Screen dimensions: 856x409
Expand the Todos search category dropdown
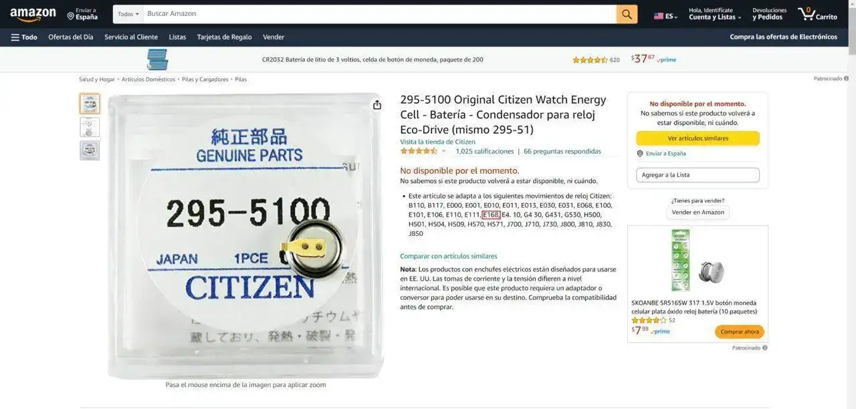pos(128,14)
